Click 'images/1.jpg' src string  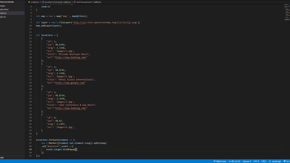click(x=65, y=51)
